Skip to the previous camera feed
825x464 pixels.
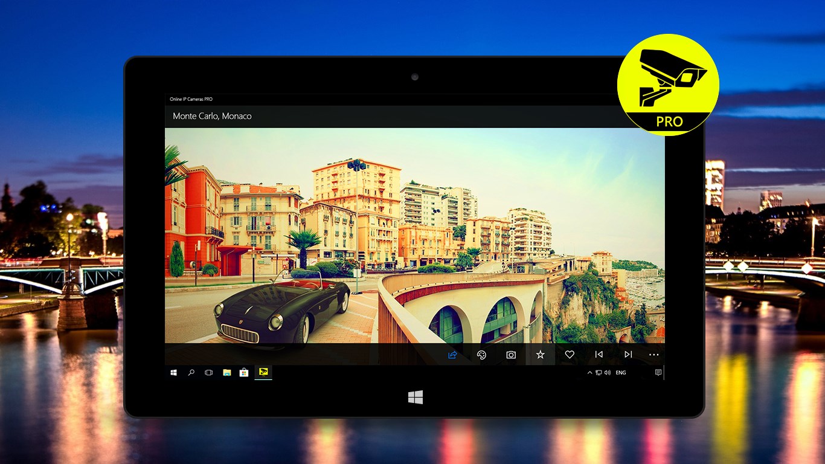599,355
